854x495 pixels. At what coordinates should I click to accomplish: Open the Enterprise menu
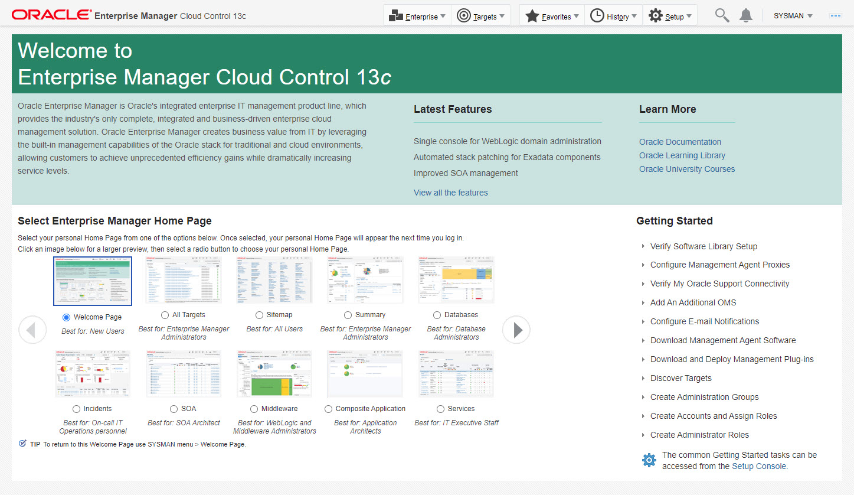point(417,16)
